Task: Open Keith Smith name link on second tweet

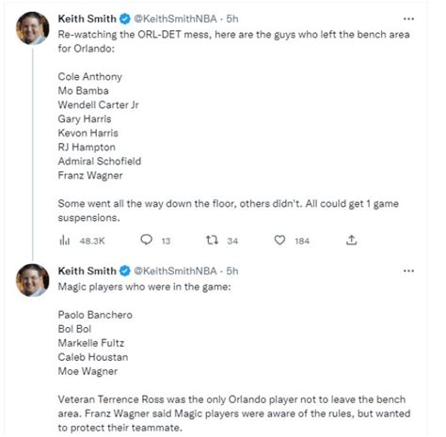Action: pyautogui.click(x=88, y=271)
